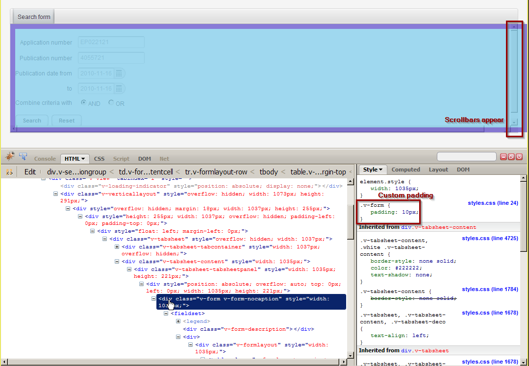Image resolution: width=529 pixels, height=366 pixels.
Task: Expand the legend element node
Action: point(178,321)
